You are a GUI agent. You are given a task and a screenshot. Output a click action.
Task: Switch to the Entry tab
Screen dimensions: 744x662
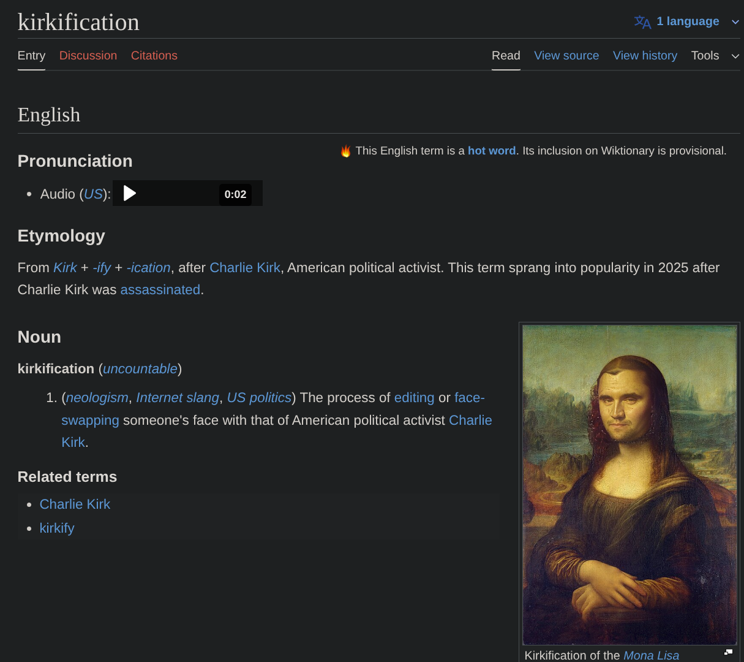pyautogui.click(x=31, y=56)
